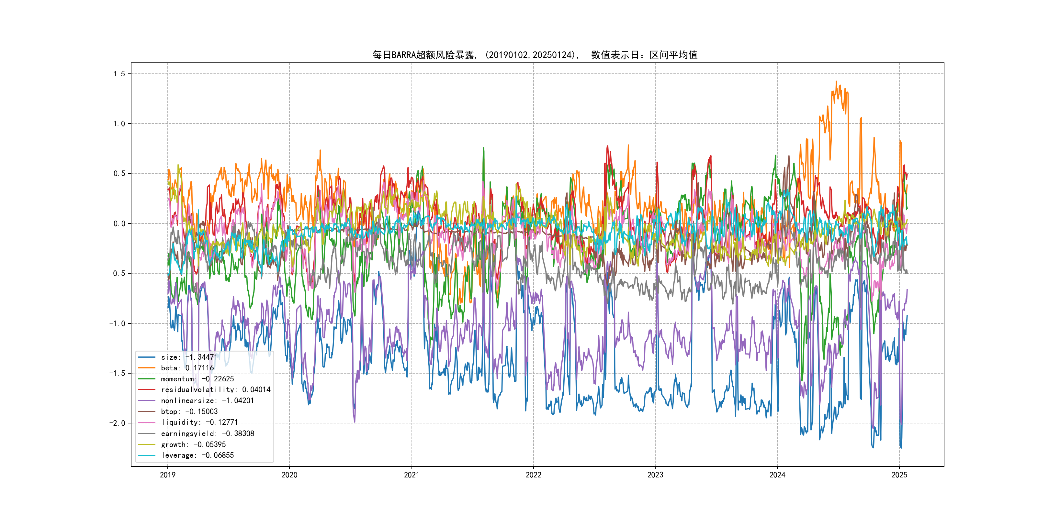Click the 'liquidity: -0.12771' legend label
Screen dimensions: 1049x524
199,422
